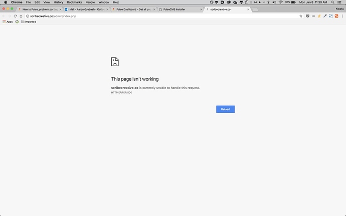Viewport: 346px width, 216px height.
Task: Click the eyedropper extension icon
Action: [x=325, y=16]
